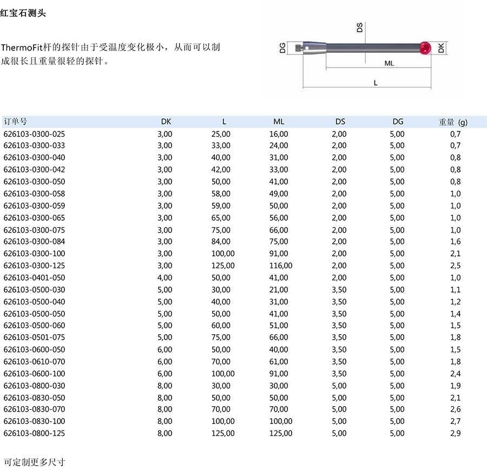The width and height of the screenshot is (487, 470).
Task: Select order number 626103-0300-025
Action: (34, 134)
